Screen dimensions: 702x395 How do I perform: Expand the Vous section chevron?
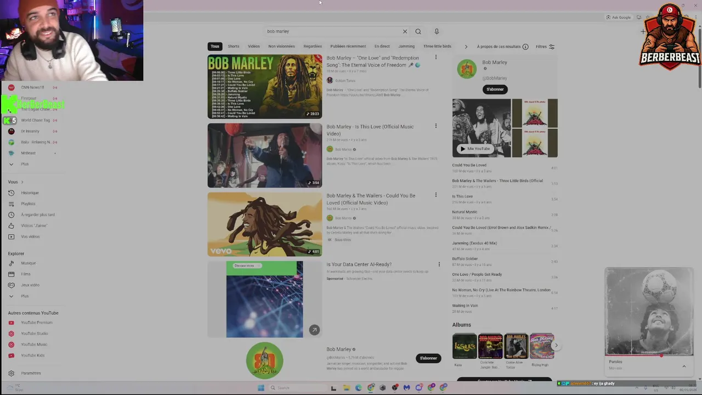[x=22, y=182]
